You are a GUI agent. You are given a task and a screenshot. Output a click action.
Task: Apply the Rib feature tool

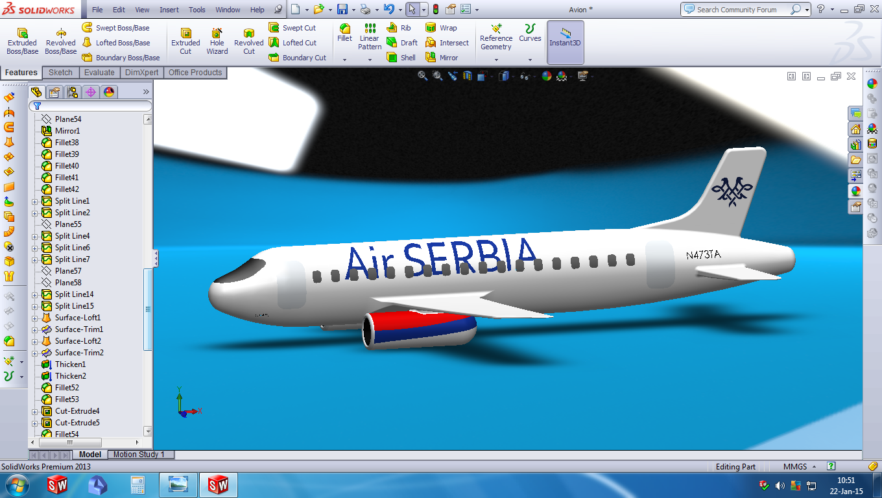click(x=399, y=28)
